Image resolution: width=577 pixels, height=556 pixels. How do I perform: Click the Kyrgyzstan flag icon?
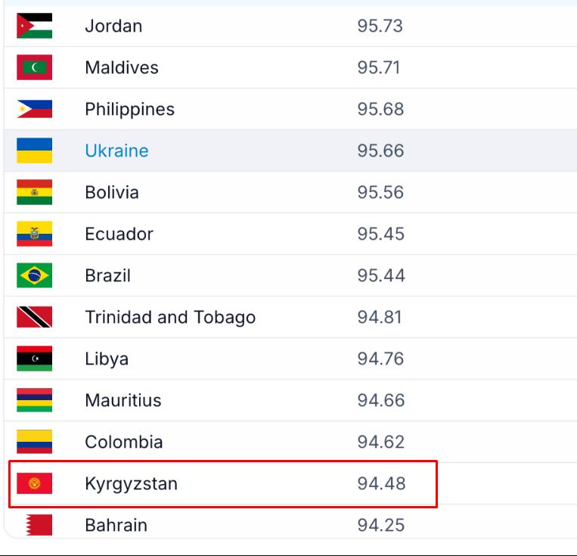tap(34, 483)
